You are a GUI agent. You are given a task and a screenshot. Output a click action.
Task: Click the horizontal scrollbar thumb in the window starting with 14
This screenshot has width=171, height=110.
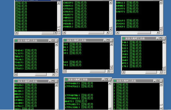coord(97,71)
